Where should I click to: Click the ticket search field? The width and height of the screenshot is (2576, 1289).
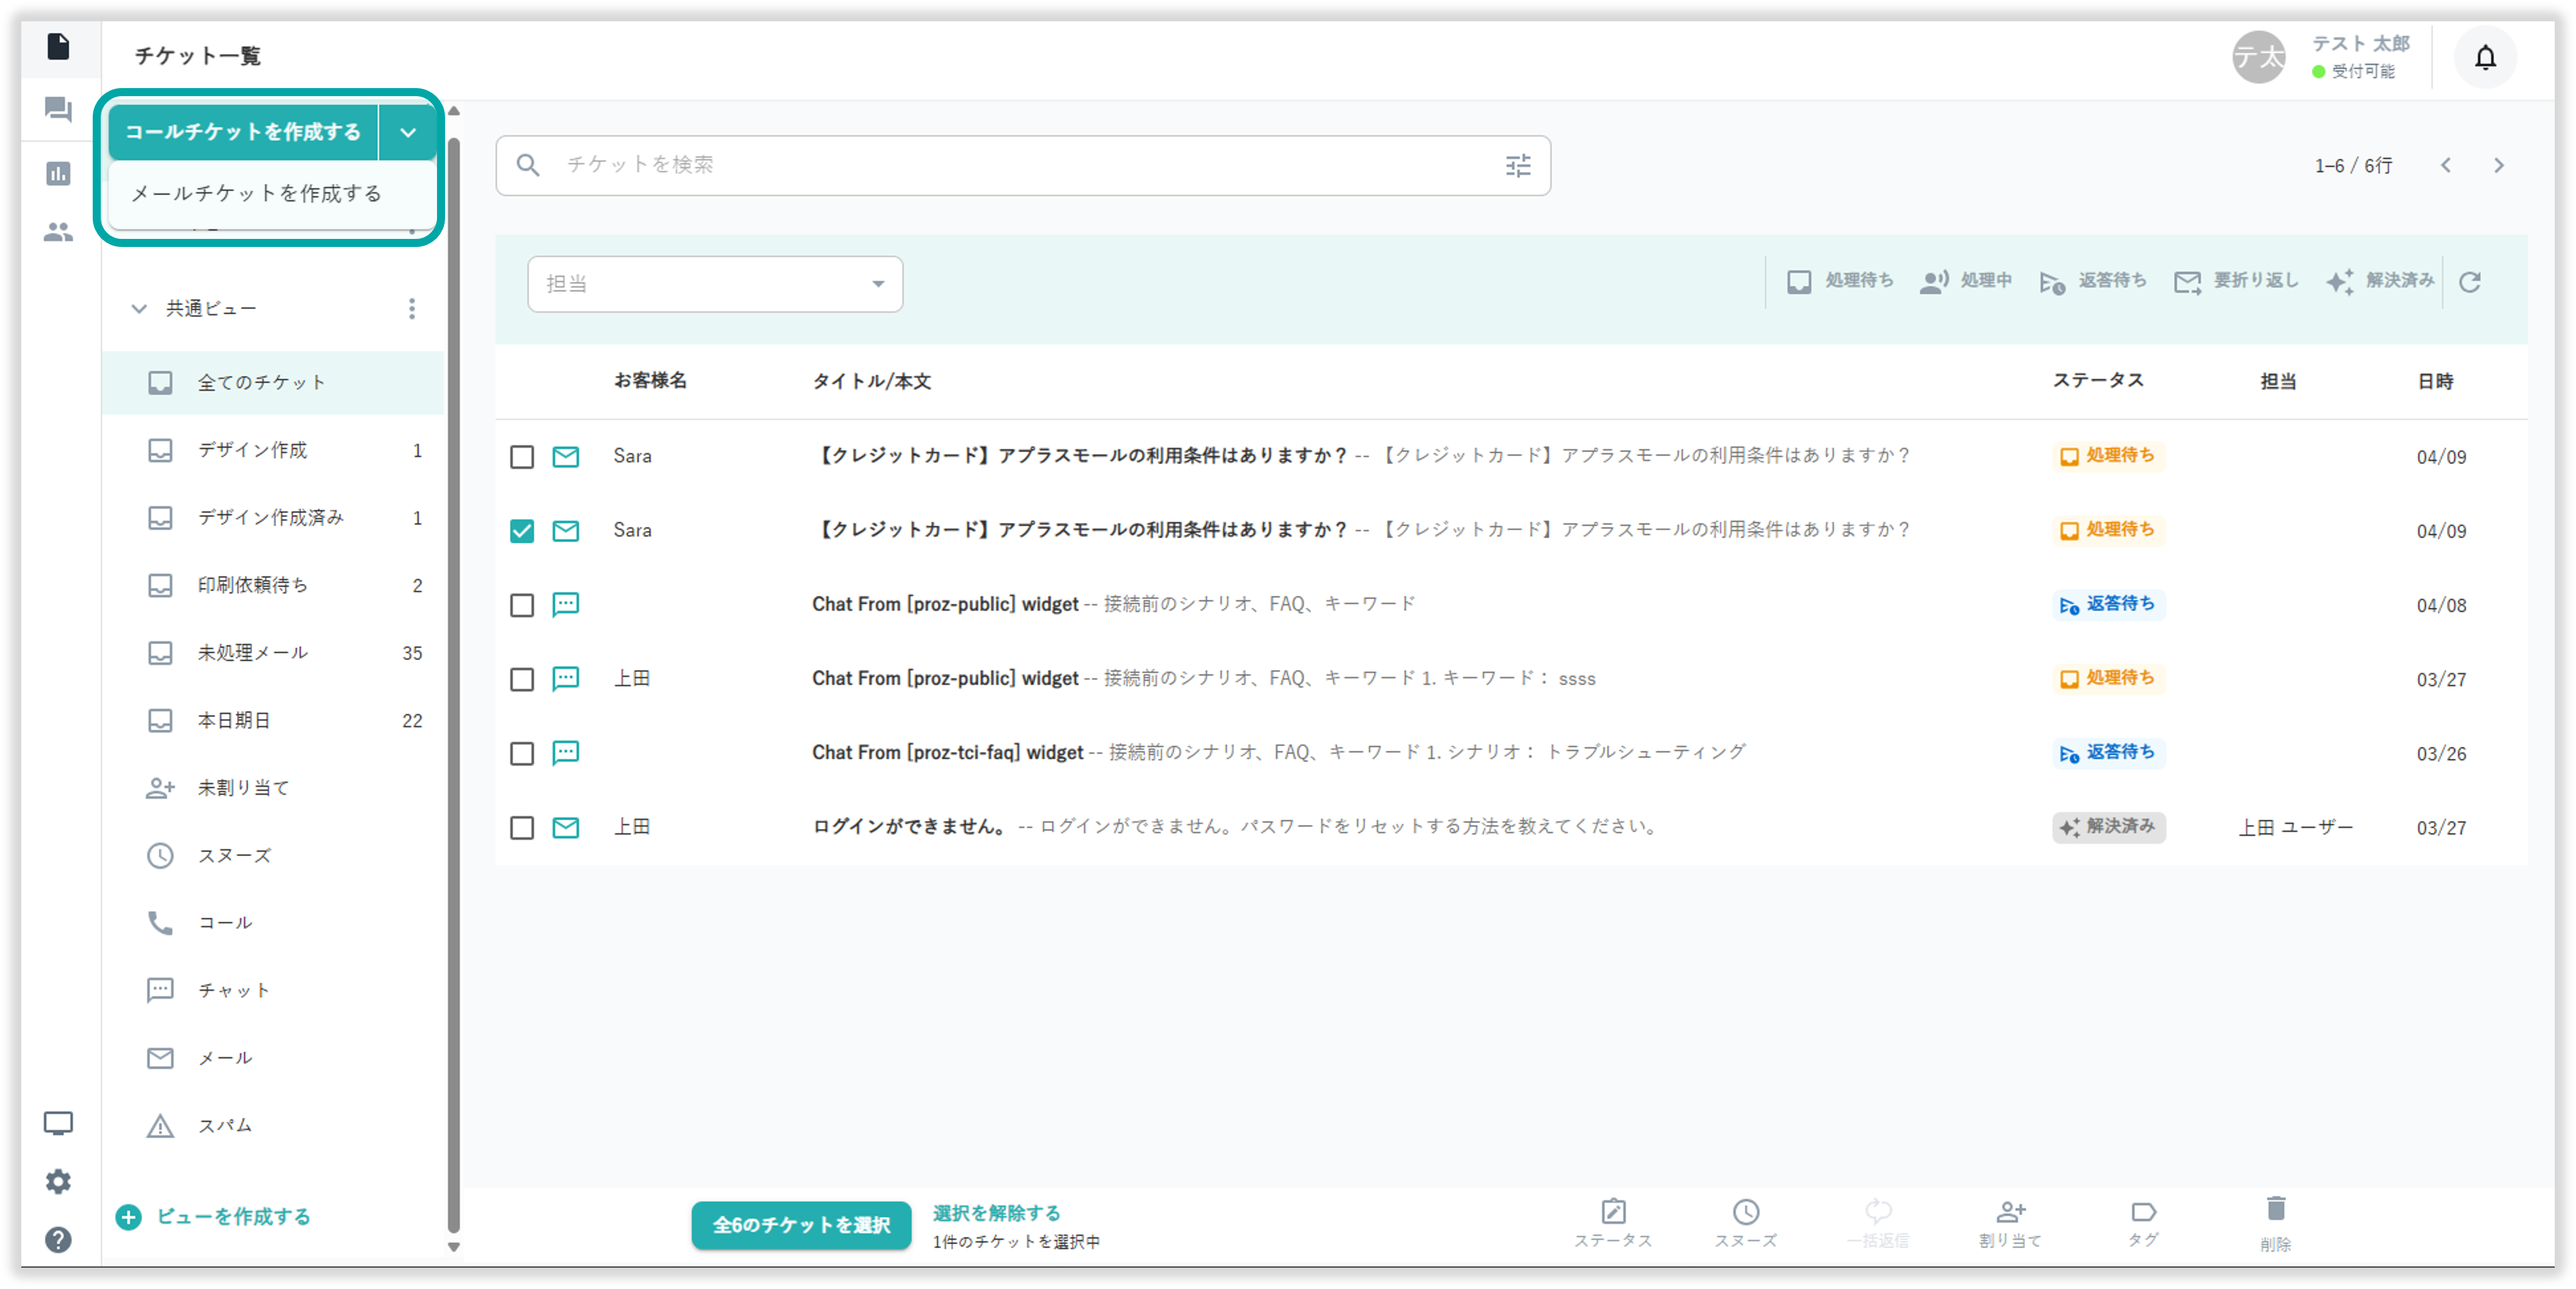pyautogui.click(x=1000, y=165)
